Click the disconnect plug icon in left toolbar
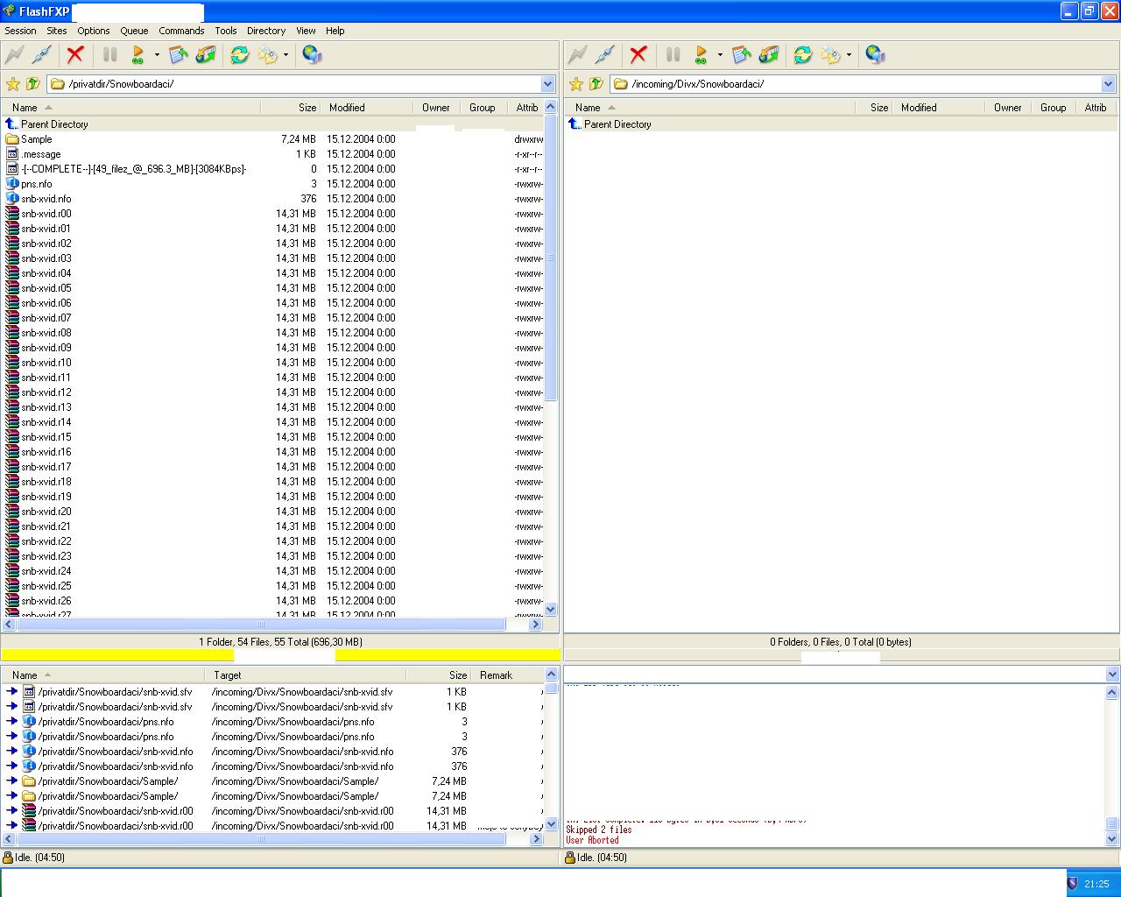The width and height of the screenshot is (1121, 897). 41,55
